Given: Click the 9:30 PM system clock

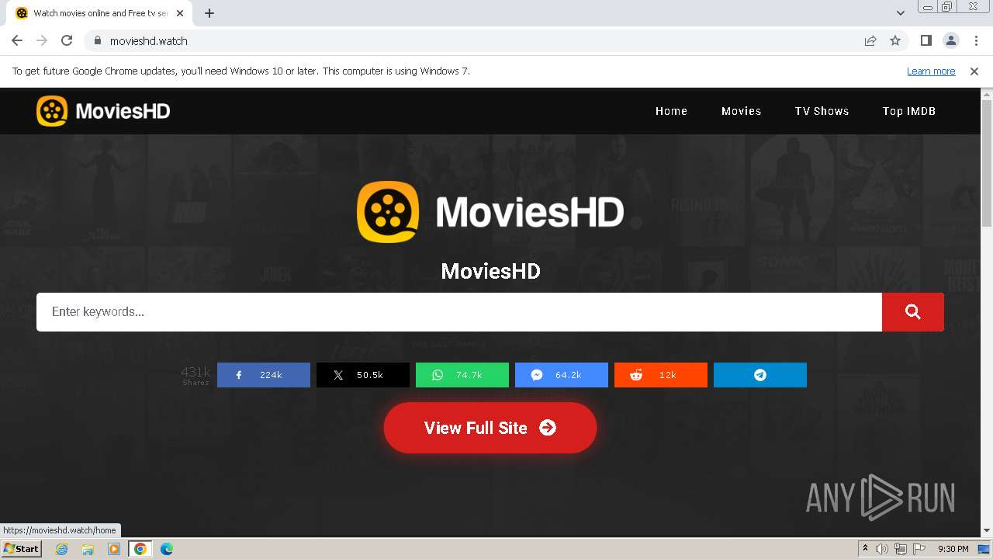Looking at the screenshot, I should pyautogui.click(x=953, y=549).
